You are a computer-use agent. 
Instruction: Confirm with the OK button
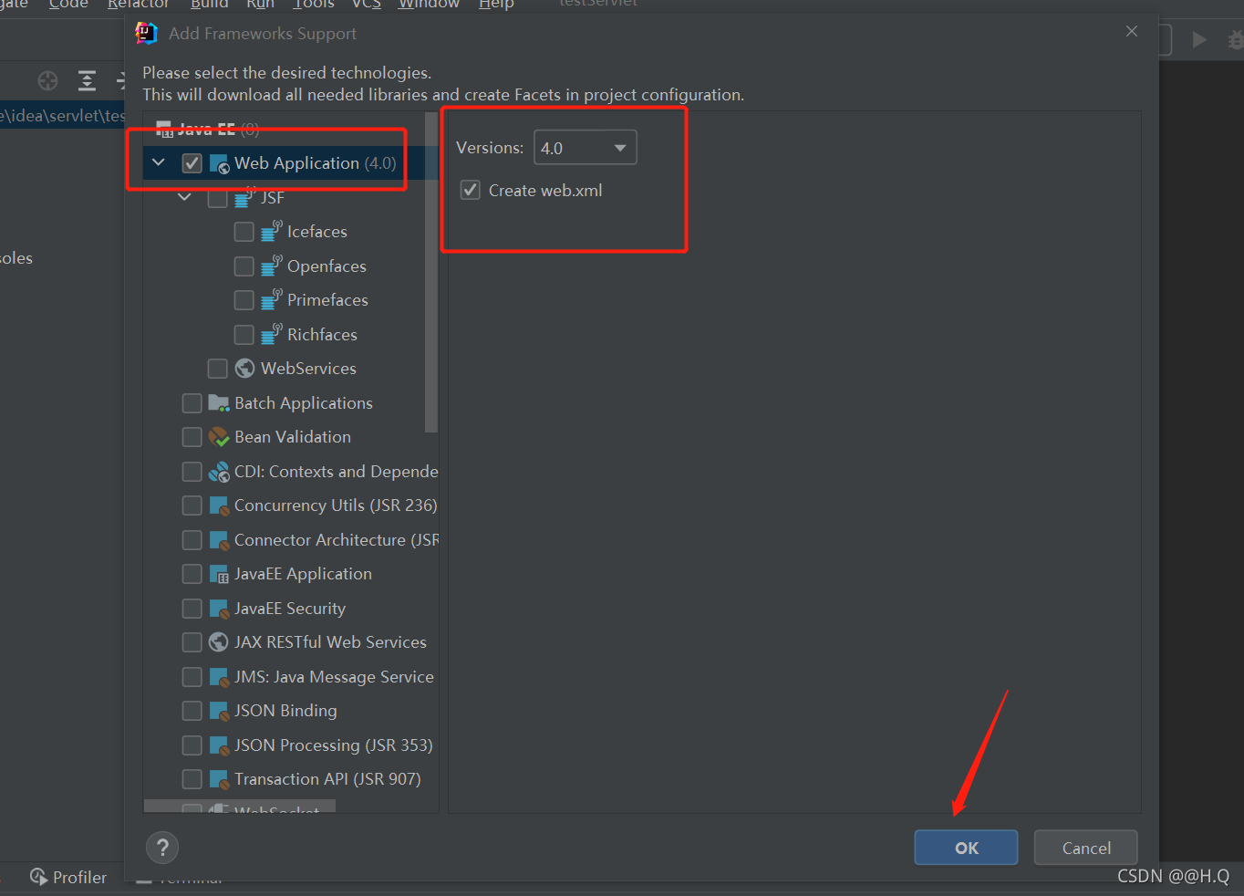[x=966, y=848]
